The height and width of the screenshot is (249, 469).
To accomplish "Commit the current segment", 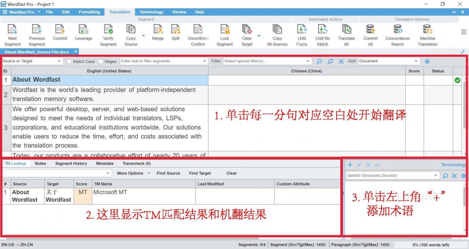I will (x=60, y=32).
